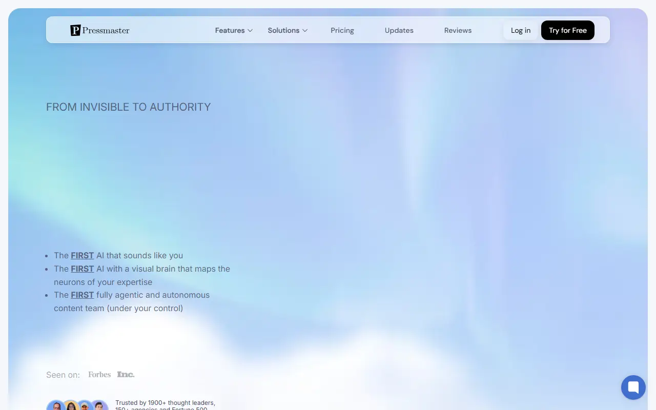This screenshot has width=656, height=410.
Task: Click the Forbes logo
Action: tap(99, 375)
